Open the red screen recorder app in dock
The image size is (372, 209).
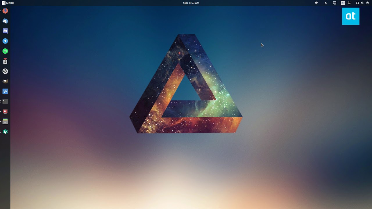[5, 111]
